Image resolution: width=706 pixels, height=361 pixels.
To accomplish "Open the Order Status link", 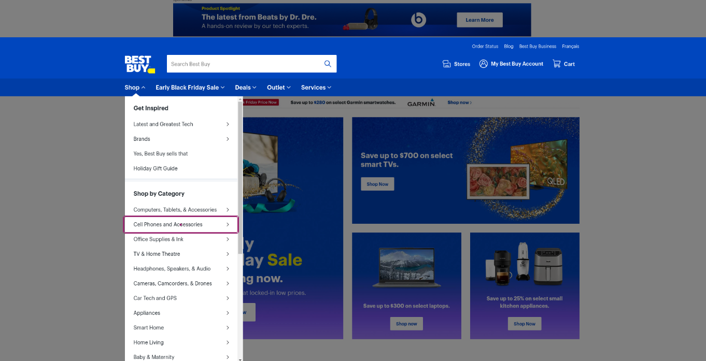I will (x=485, y=47).
